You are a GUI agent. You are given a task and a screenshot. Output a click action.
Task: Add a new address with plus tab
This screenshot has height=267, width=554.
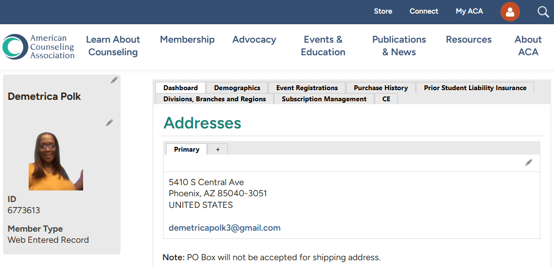tap(218, 149)
